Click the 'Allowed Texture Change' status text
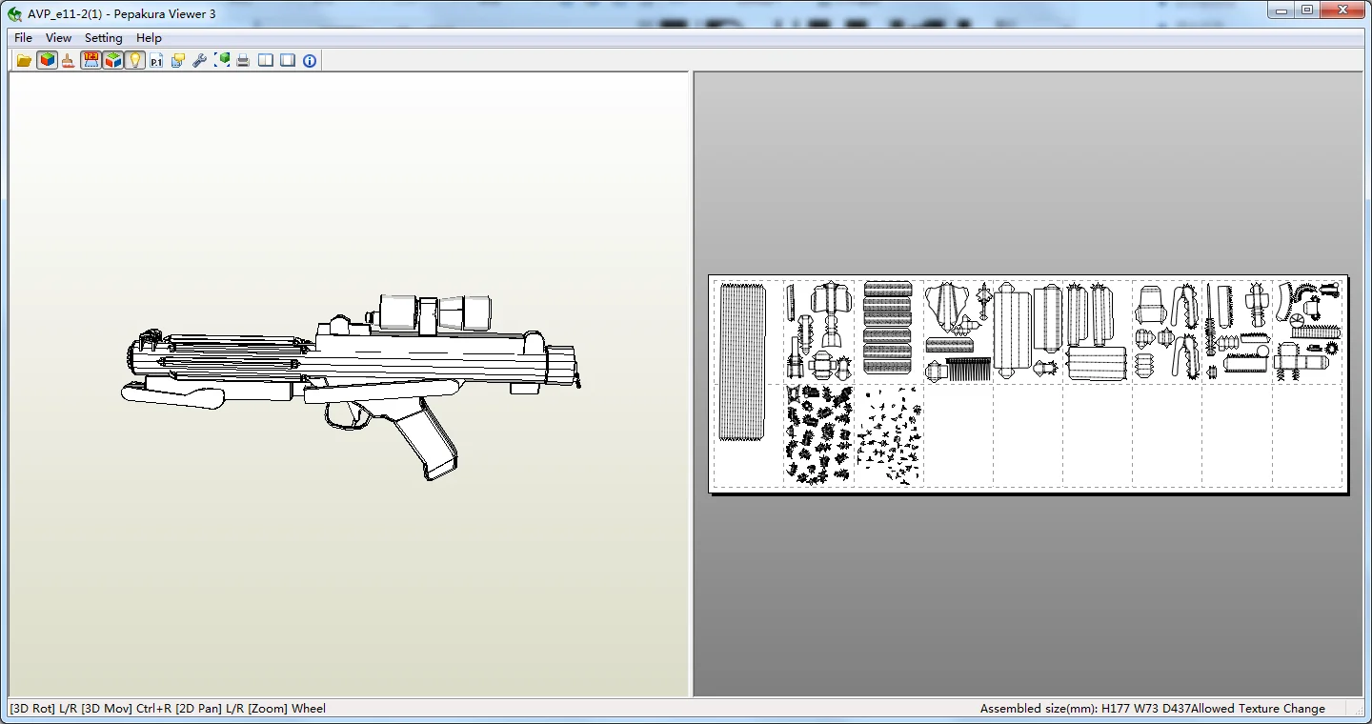The width and height of the screenshot is (1372, 724). (1258, 709)
